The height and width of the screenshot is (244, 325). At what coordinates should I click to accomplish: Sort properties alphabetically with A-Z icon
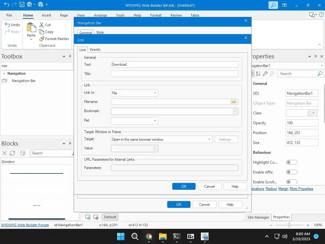coord(258,74)
